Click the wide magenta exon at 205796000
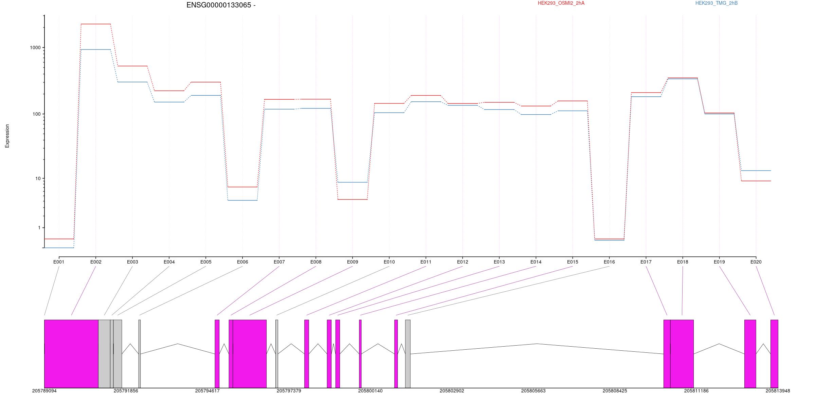 250,354
